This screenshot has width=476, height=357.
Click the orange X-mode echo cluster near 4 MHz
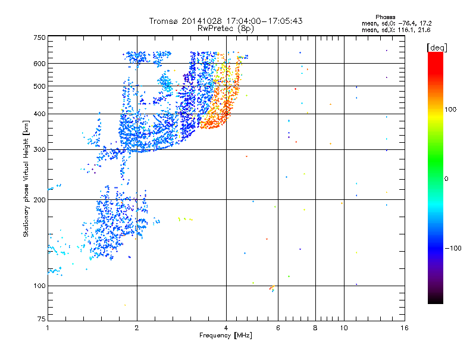[220, 100]
